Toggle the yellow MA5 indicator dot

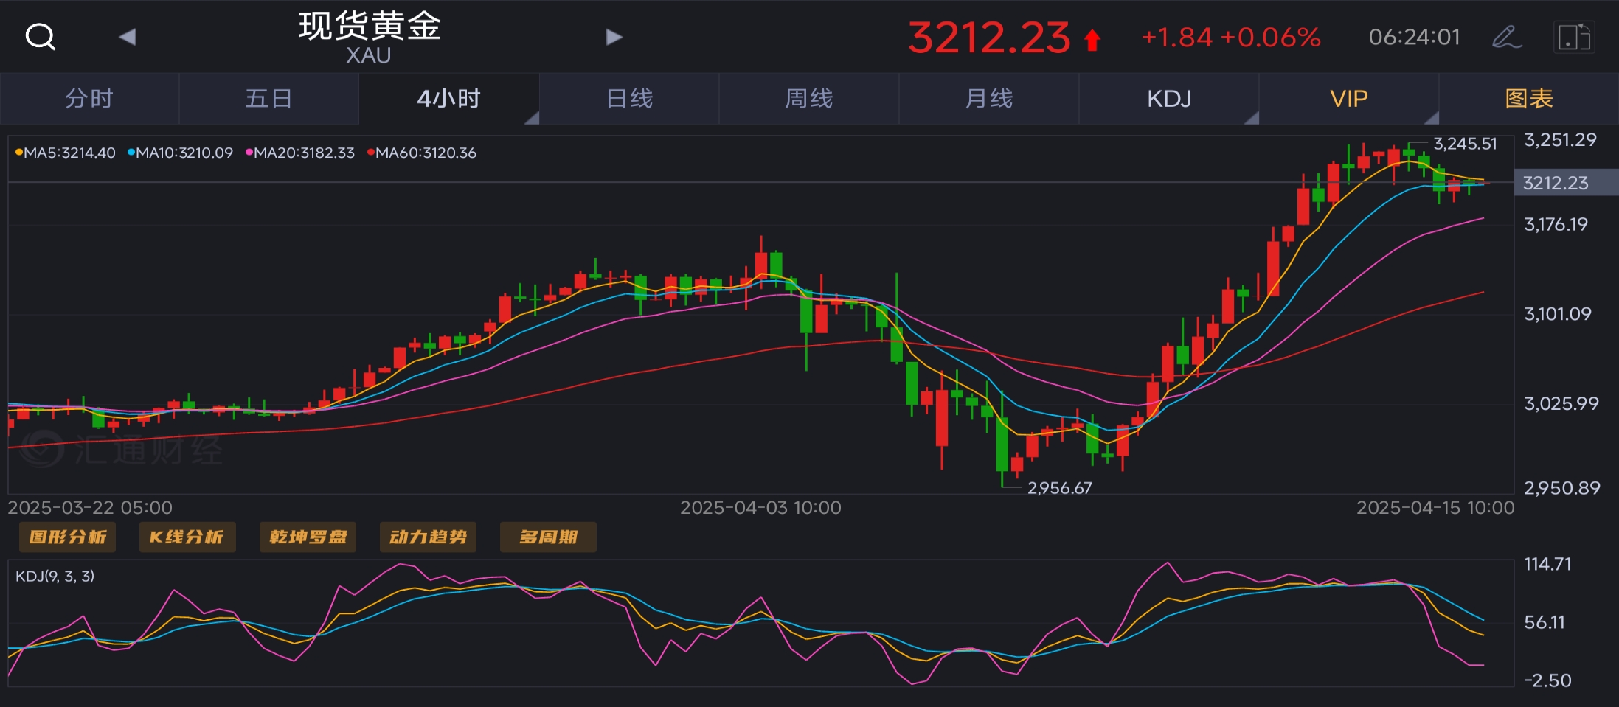coord(19,153)
